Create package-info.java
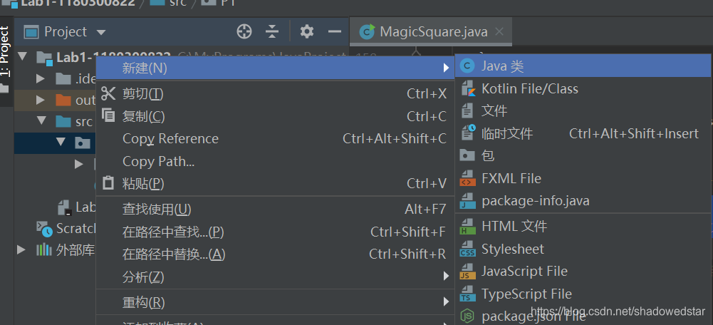The width and height of the screenshot is (713, 325). point(583,201)
